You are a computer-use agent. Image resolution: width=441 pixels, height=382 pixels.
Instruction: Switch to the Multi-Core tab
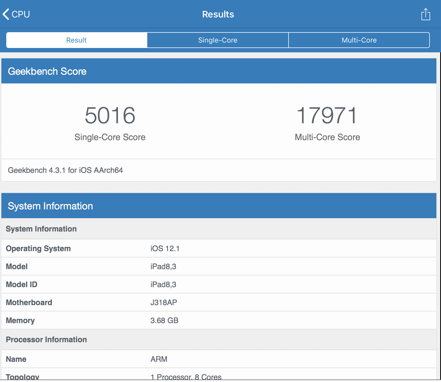(359, 40)
